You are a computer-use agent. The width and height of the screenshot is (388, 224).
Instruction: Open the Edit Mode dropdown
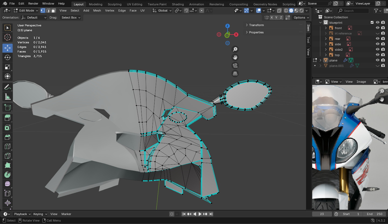(x=26, y=11)
